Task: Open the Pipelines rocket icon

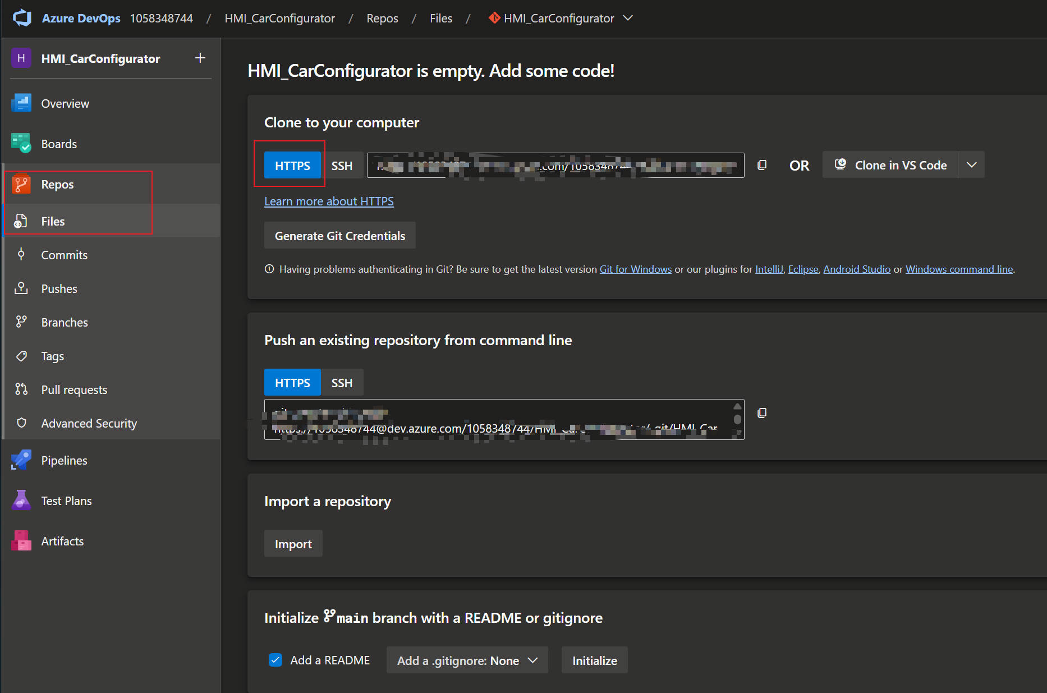Action: pos(21,460)
